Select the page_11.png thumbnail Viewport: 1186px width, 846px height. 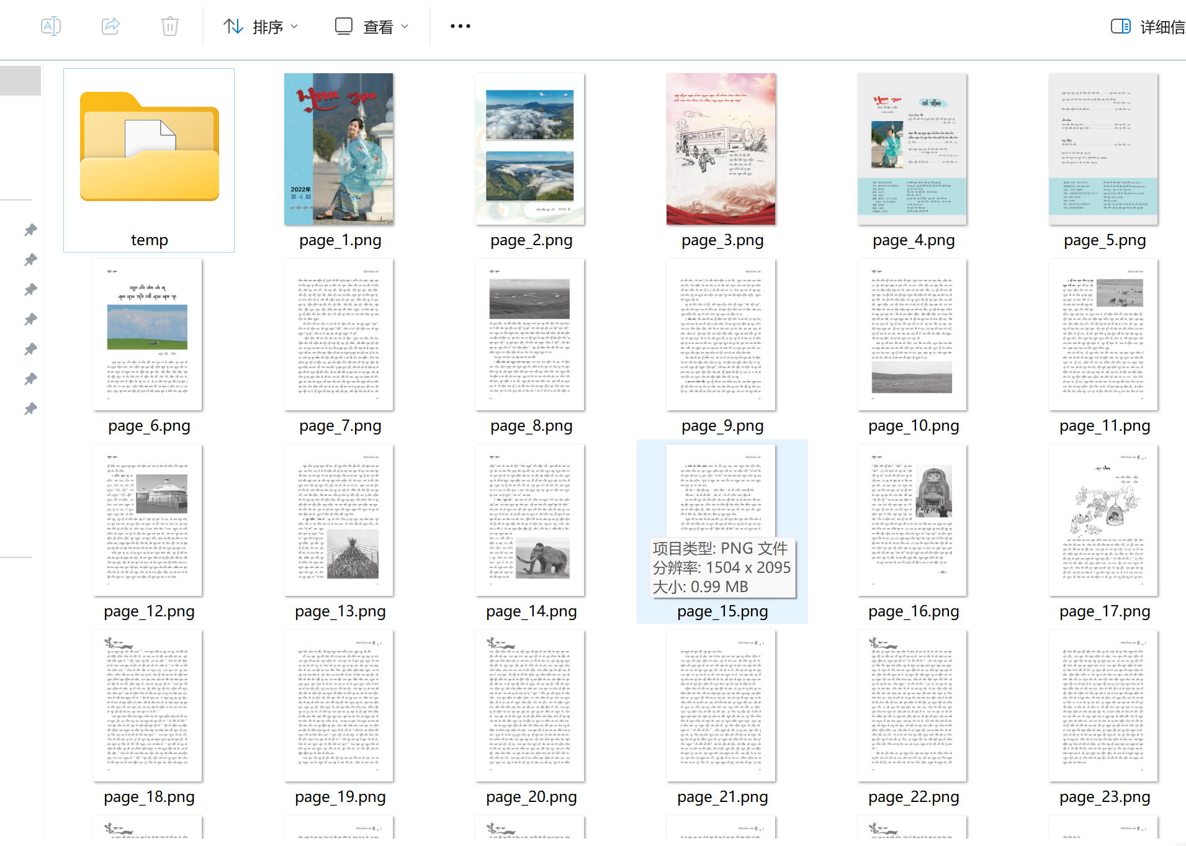(1103, 335)
